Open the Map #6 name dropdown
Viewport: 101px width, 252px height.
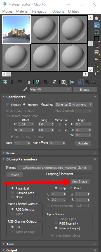coord(50,89)
